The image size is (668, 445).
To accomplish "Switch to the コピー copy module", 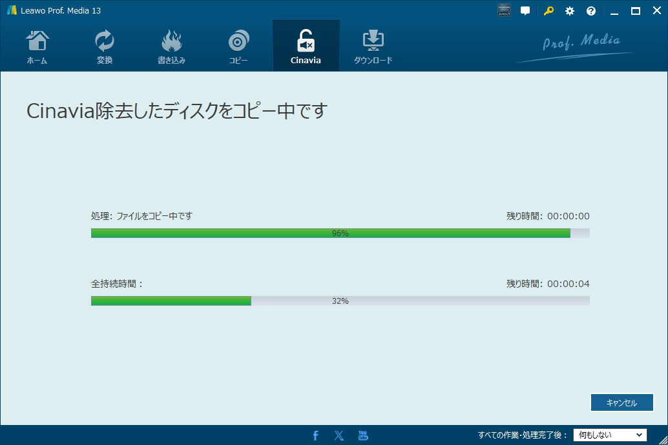I will point(238,46).
